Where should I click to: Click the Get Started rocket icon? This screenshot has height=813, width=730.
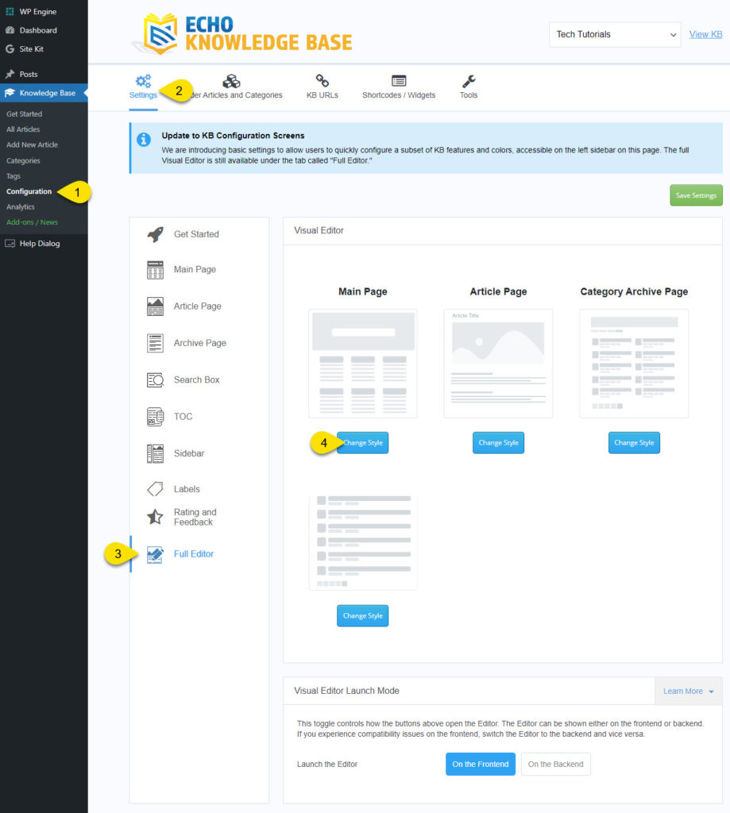point(156,233)
